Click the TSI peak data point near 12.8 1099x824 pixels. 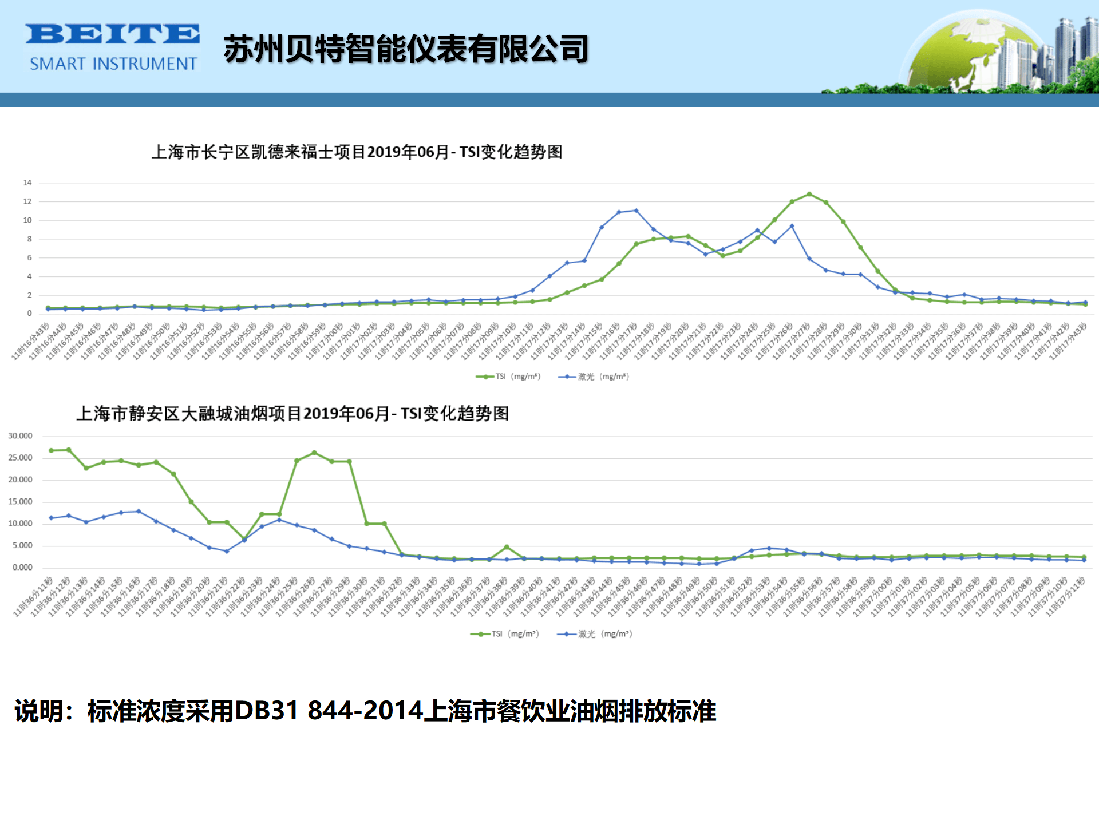(809, 193)
